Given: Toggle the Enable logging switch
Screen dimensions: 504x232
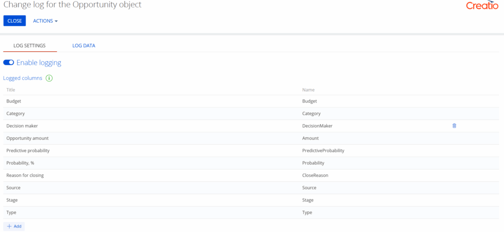Looking at the screenshot, I should 9,63.
